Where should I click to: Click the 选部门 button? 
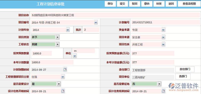[183, 76]
